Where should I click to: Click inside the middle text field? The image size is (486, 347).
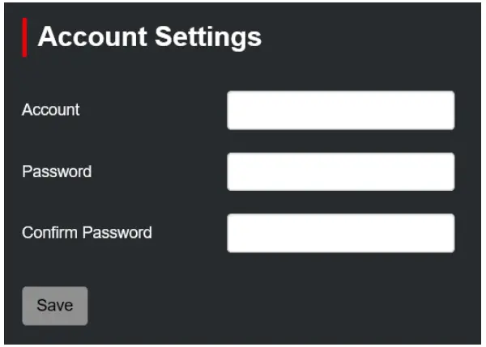(340, 171)
